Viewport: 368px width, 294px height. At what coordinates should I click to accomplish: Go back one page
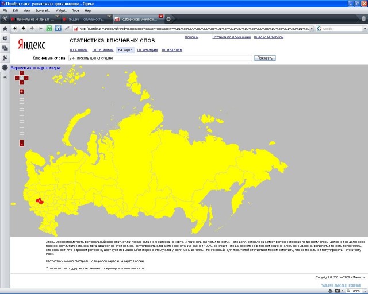(x=24, y=28)
